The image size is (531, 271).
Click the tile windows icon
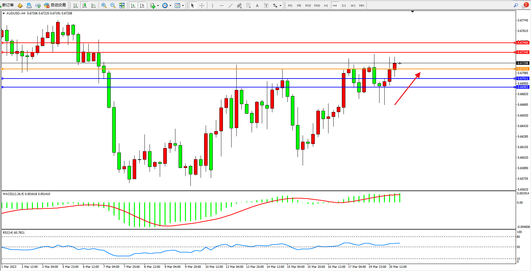pos(122,5)
